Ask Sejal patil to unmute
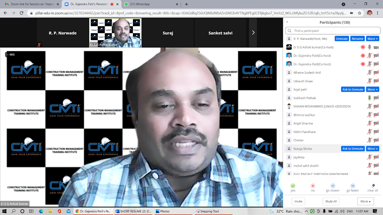 353,90
